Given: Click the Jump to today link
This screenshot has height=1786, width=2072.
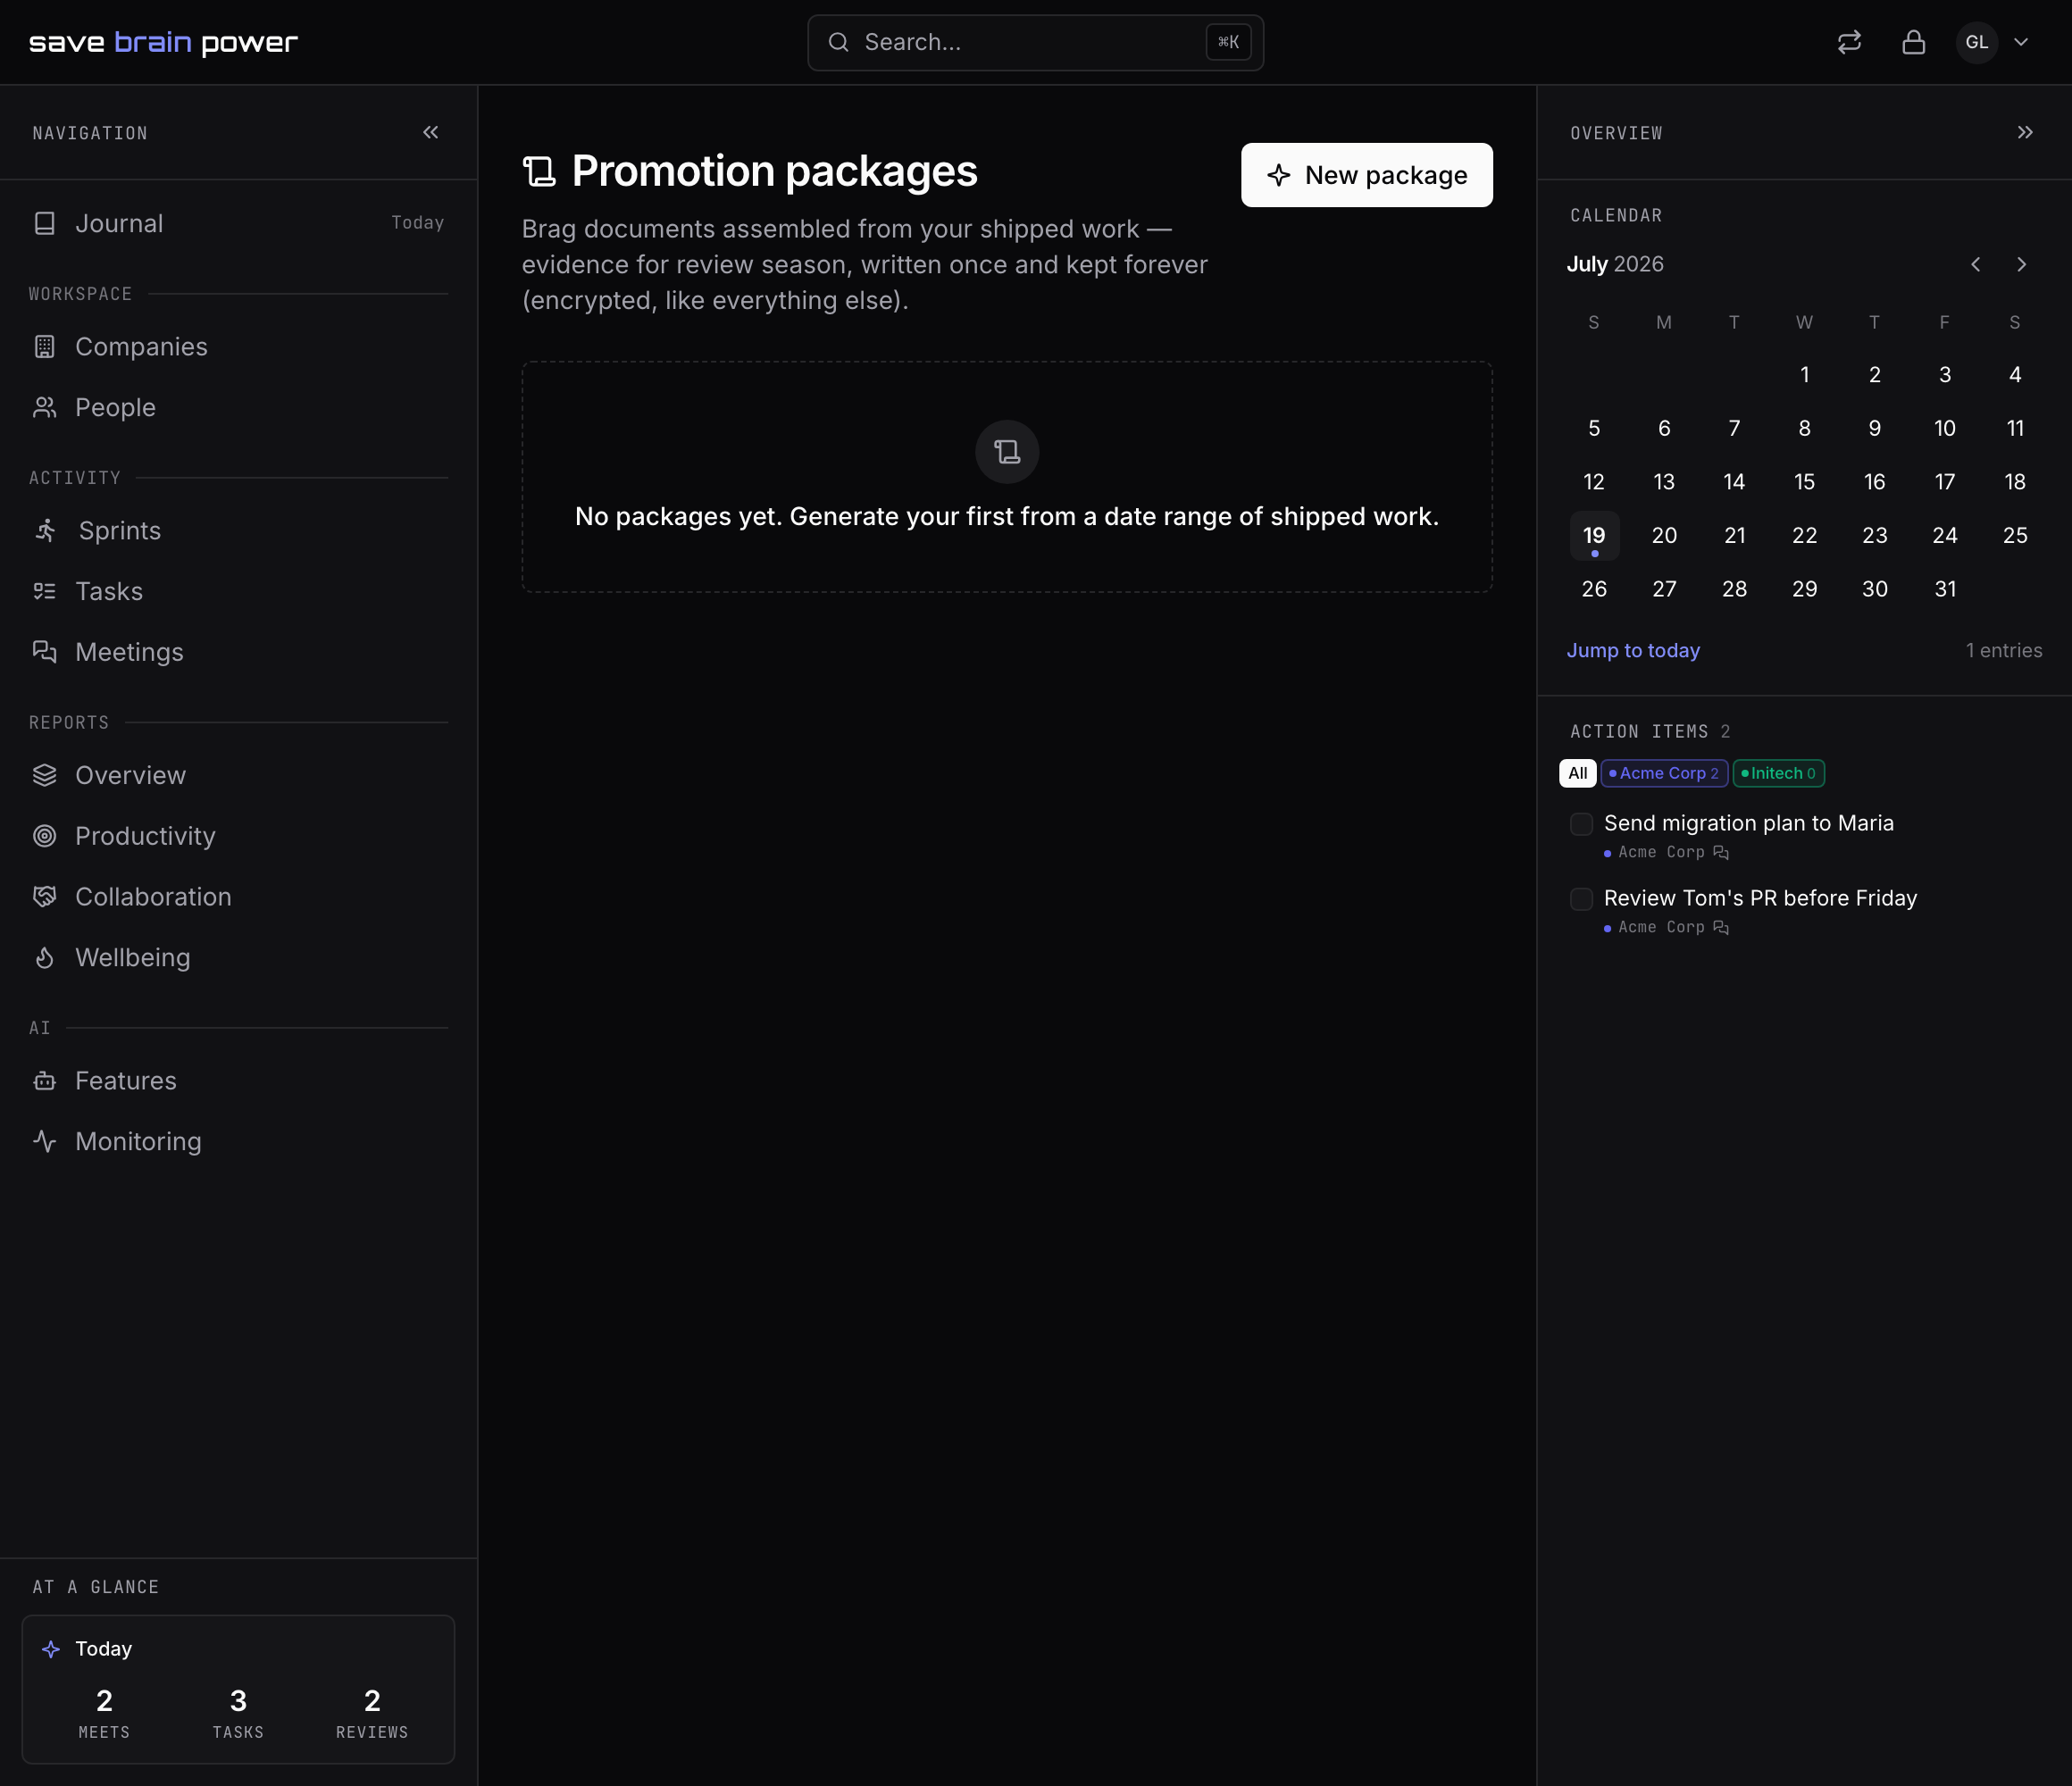Looking at the screenshot, I should (x=1633, y=650).
